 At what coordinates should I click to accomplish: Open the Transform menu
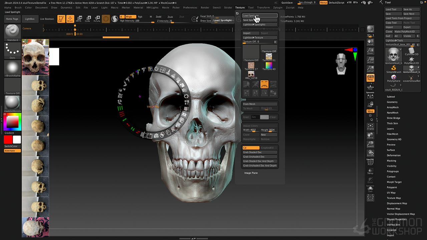click(x=264, y=7)
